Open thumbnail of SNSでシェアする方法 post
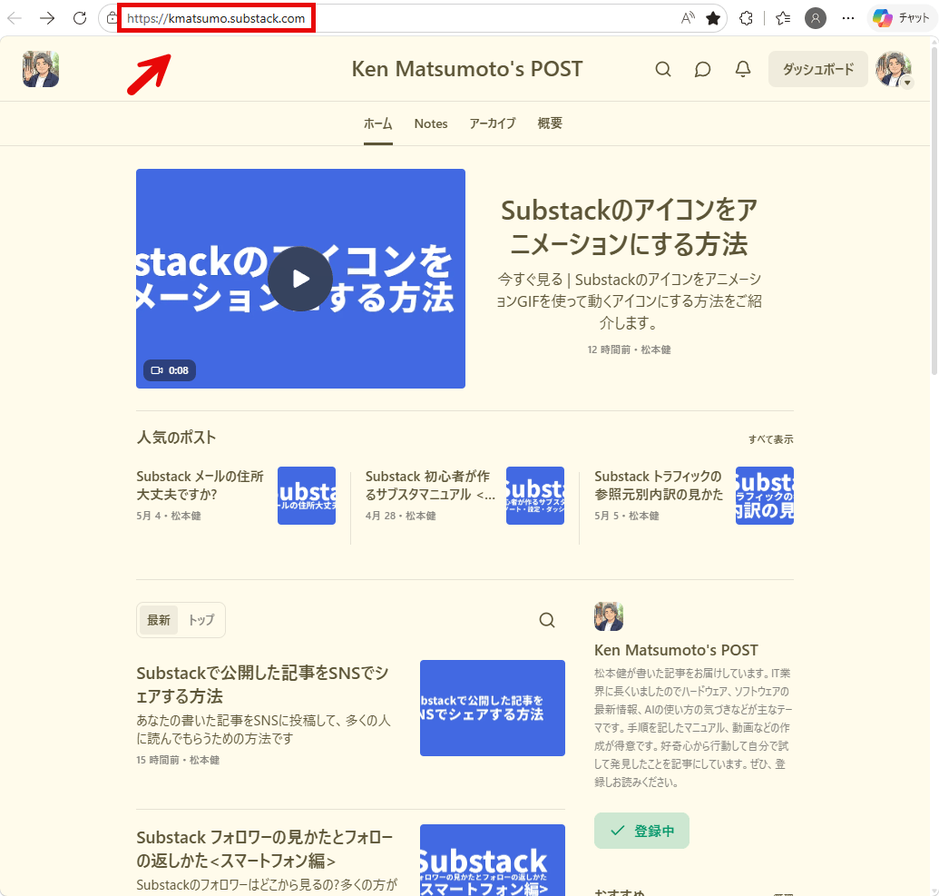Screen dimensions: 939x896 pyautogui.click(x=493, y=708)
